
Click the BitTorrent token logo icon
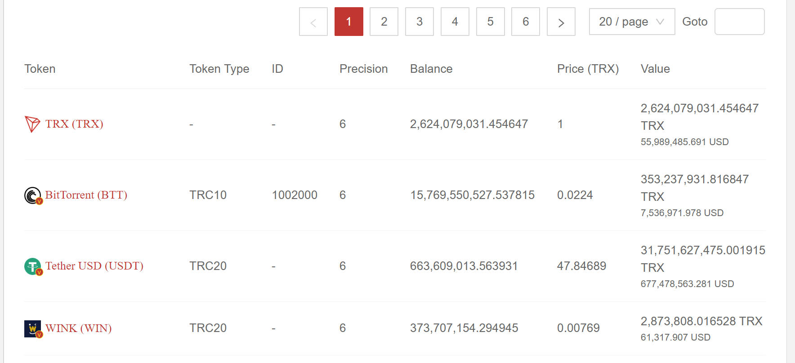[x=32, y=195]
